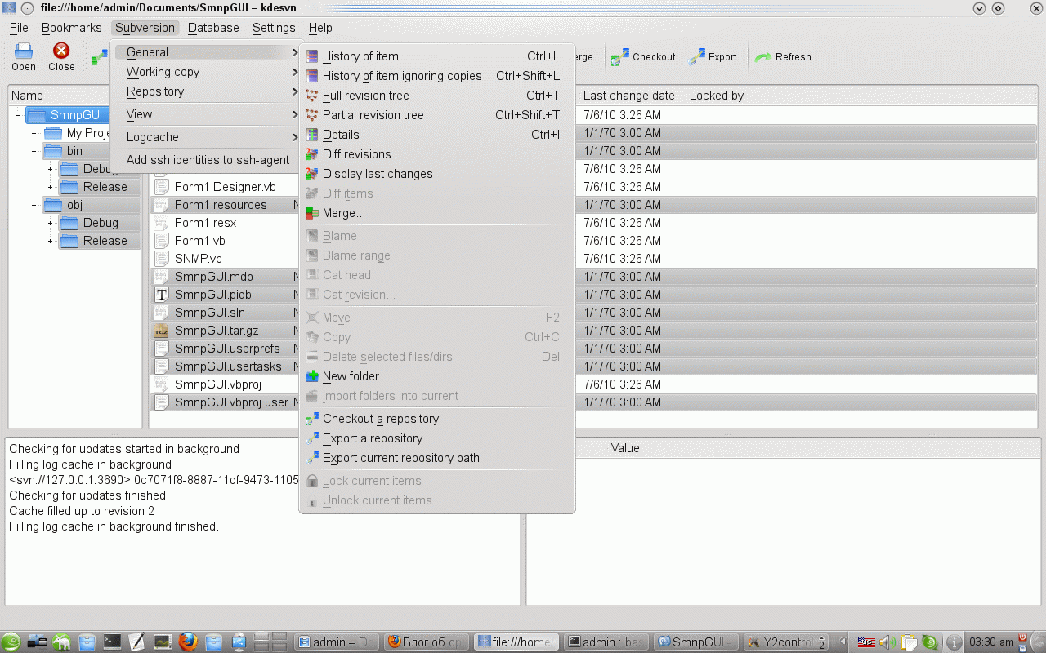The width and height of the screenshot is (1046, 653).
Task: Open the File menu
Action: click(x=19, y=28)
